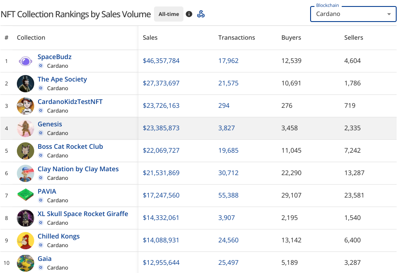Open XL Skull Space Rocket Giraffe link

pos(83,214)
